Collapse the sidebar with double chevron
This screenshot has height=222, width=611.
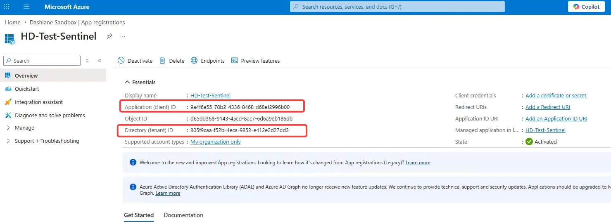point(100,61)
